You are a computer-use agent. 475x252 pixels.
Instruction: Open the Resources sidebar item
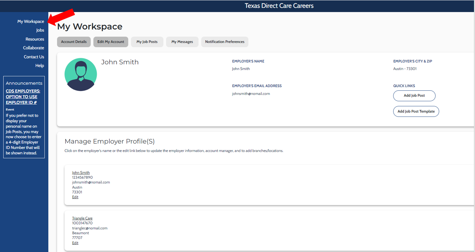click(x=35, y=39)
